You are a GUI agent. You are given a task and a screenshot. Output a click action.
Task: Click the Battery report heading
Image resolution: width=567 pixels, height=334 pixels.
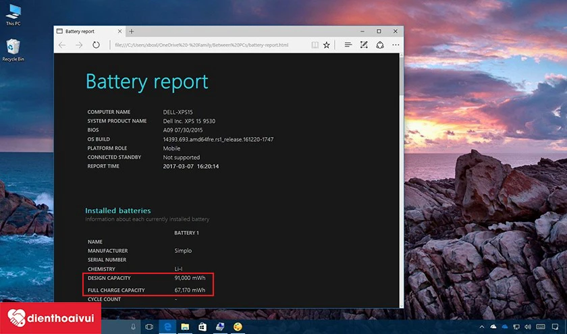[147, 82]
